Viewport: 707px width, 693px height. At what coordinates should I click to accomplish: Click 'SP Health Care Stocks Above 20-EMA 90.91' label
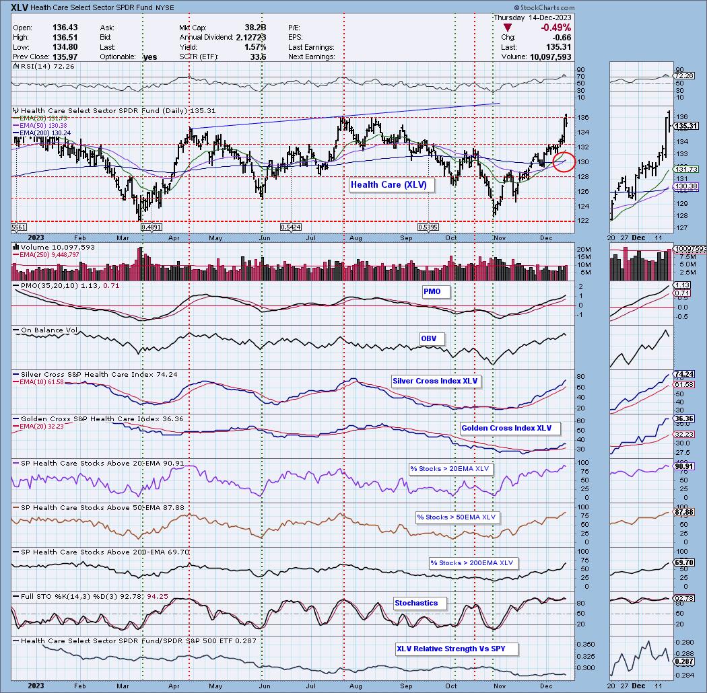pyautogui.click(x=99, y=463)
